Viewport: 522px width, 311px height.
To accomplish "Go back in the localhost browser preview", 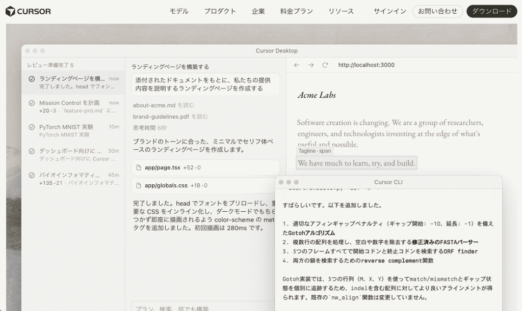I will (296, 65).
